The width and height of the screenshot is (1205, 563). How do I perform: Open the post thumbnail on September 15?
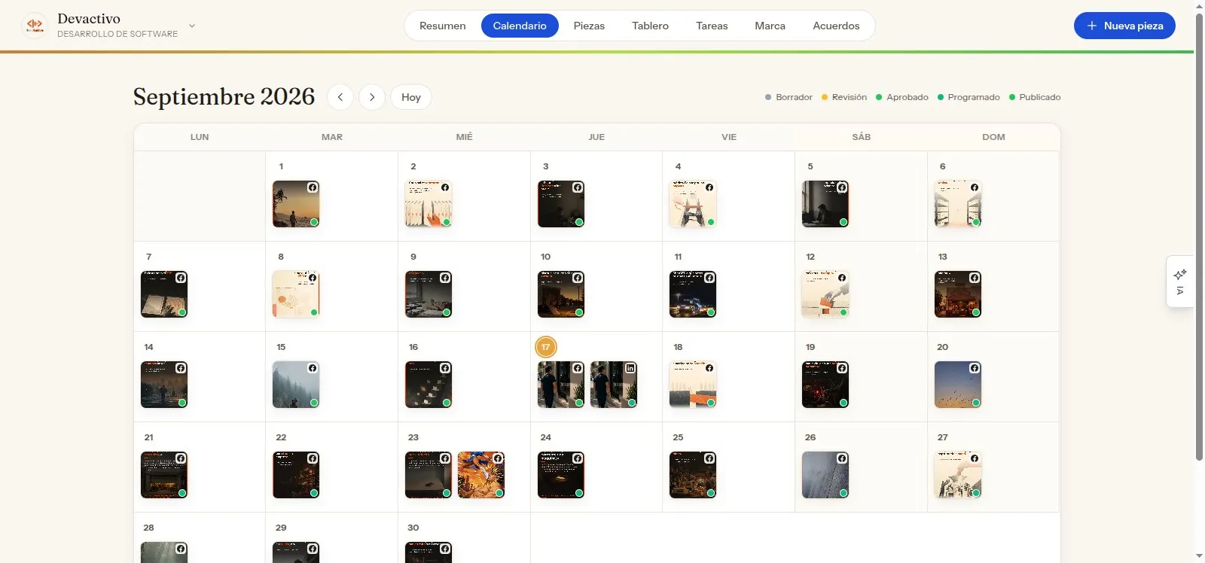pos(296,385)
